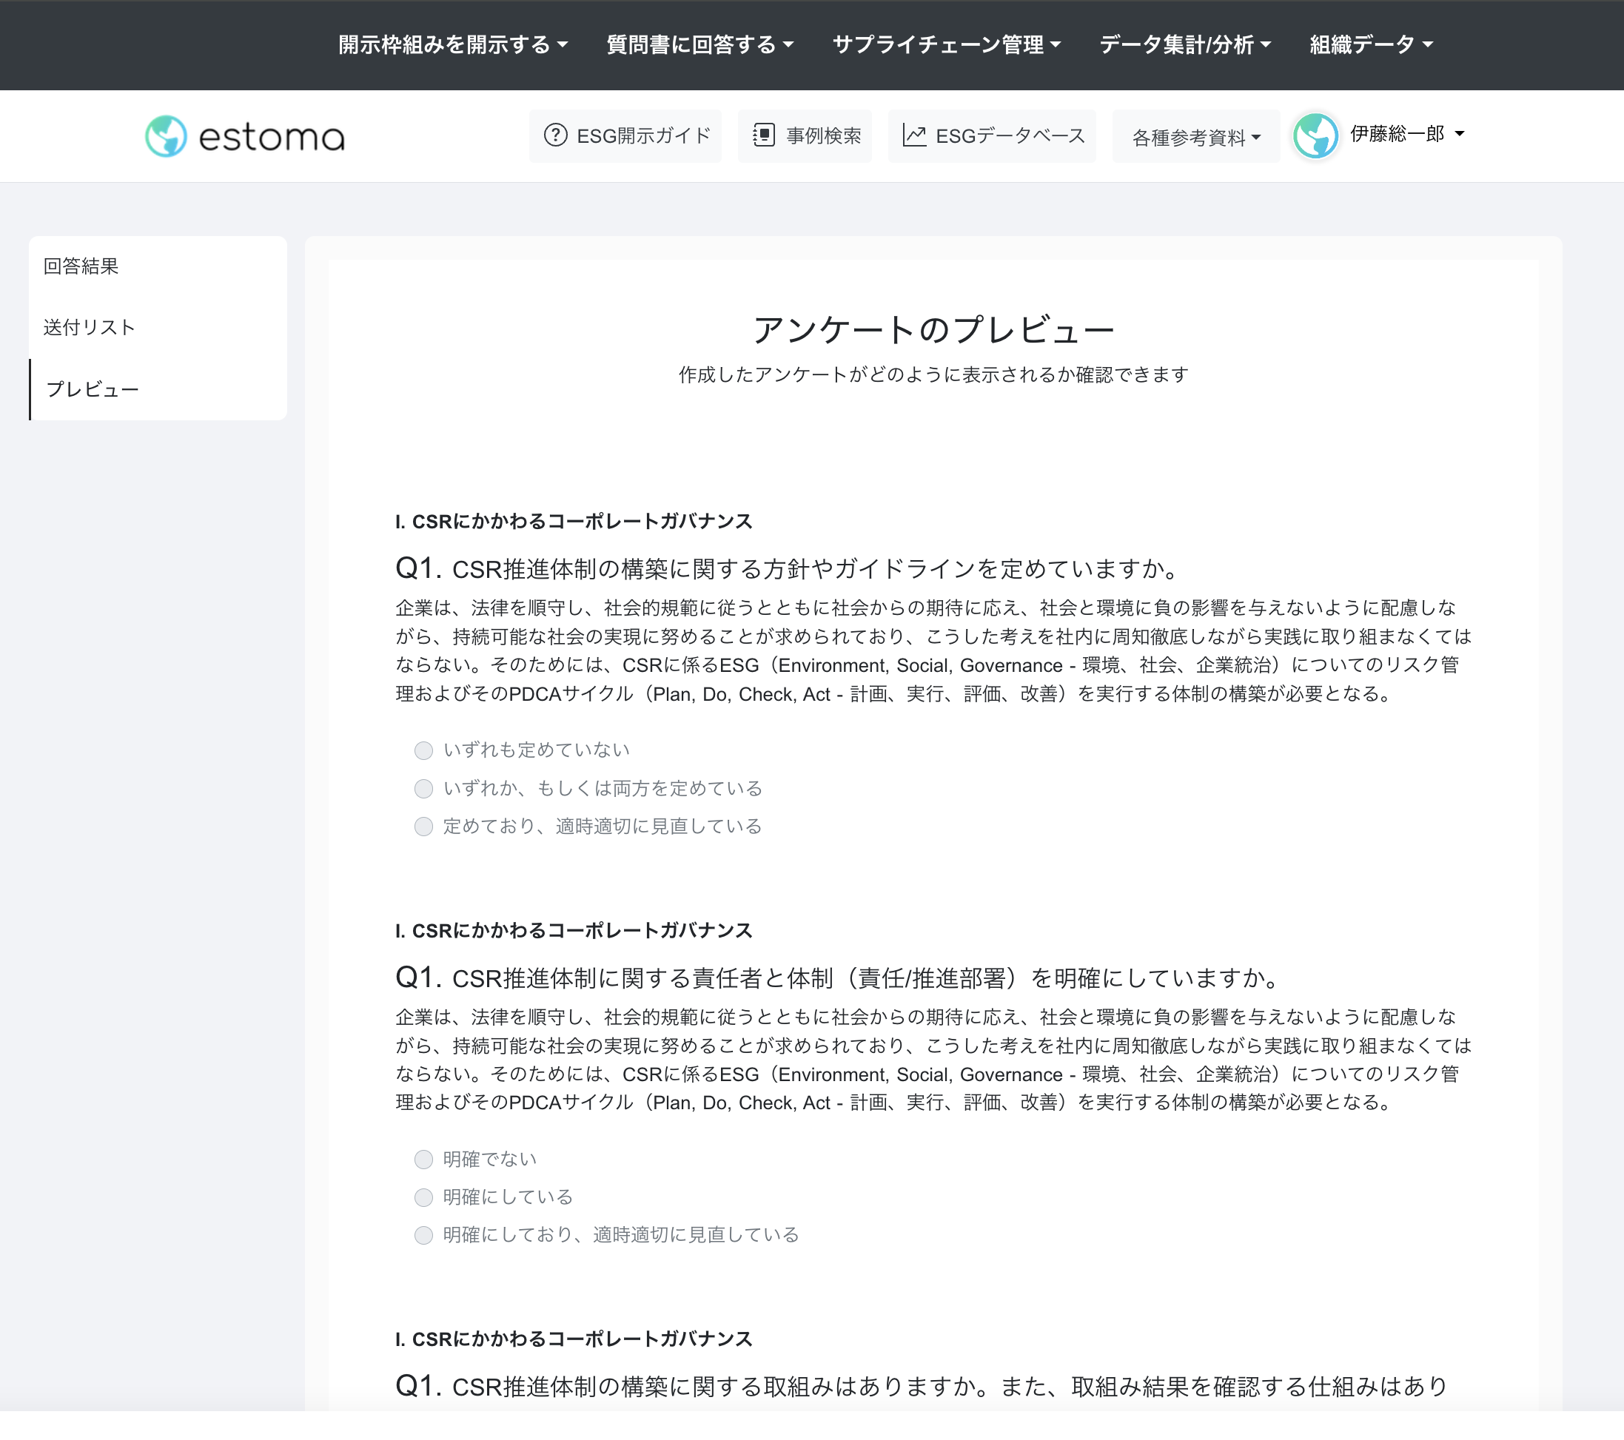Select the いずれか、もしくは両方を定めている option
This screenshot has height=1440, width=1624.
point(423,789)
